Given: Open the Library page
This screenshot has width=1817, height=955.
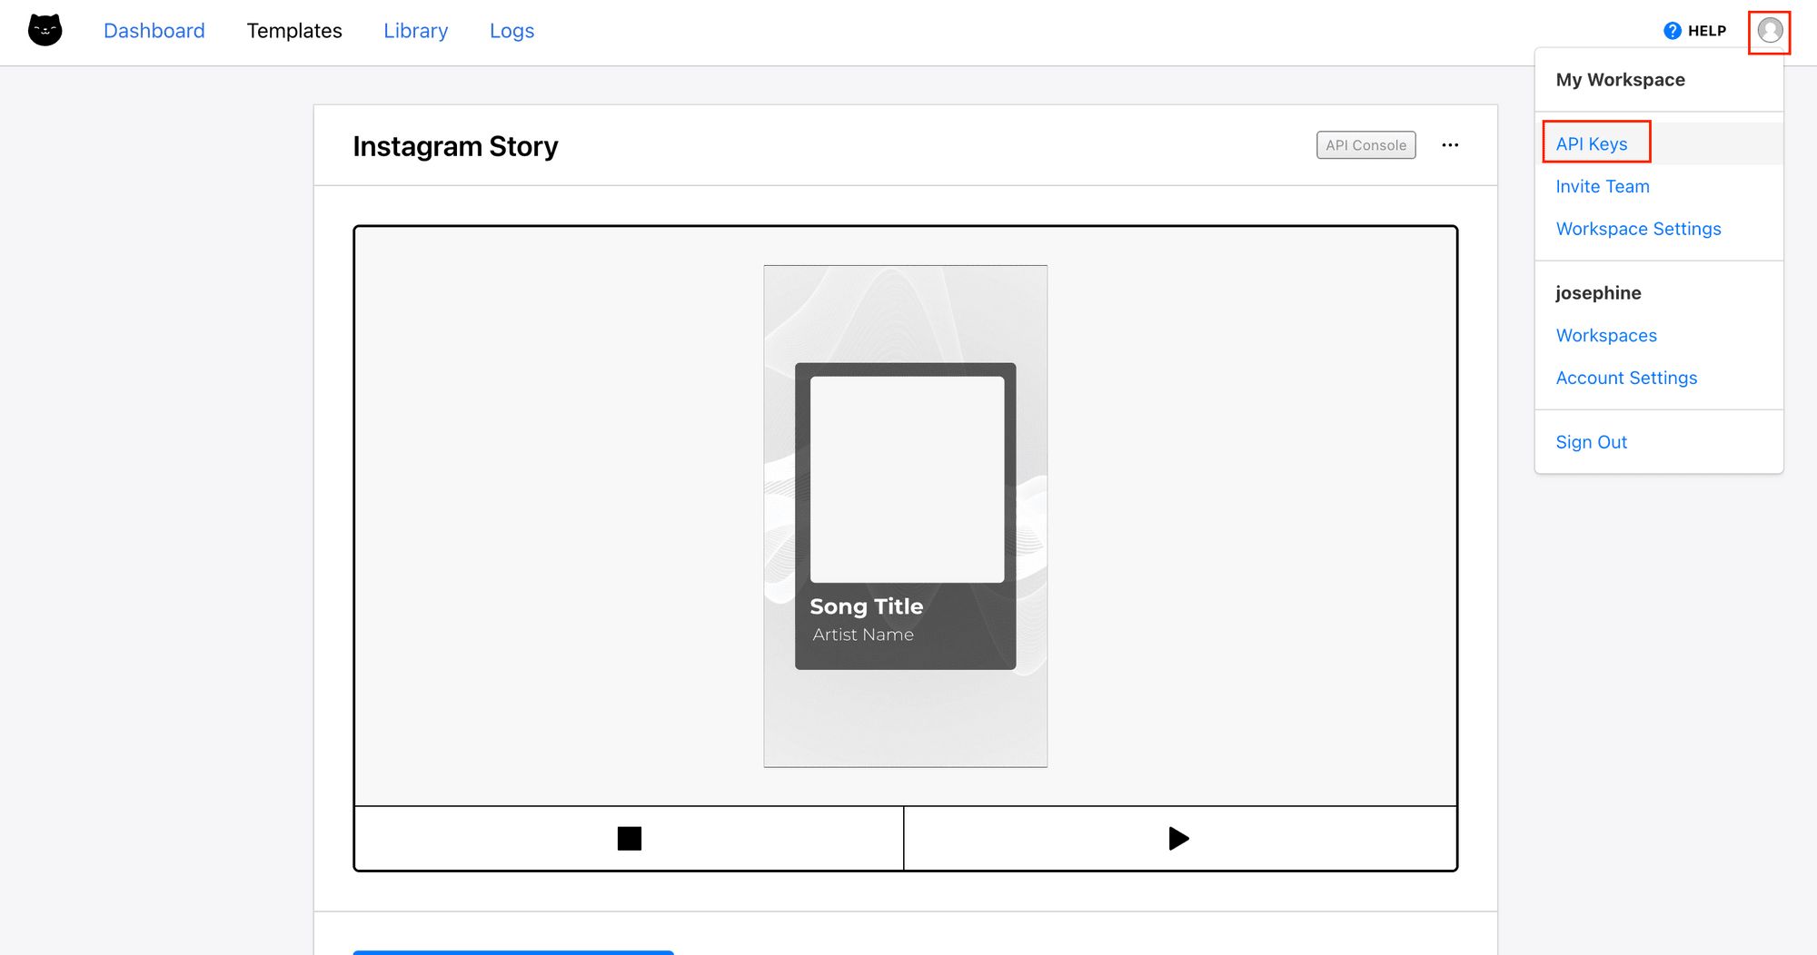Looking at the screenshot, I should tap(415, 30).
